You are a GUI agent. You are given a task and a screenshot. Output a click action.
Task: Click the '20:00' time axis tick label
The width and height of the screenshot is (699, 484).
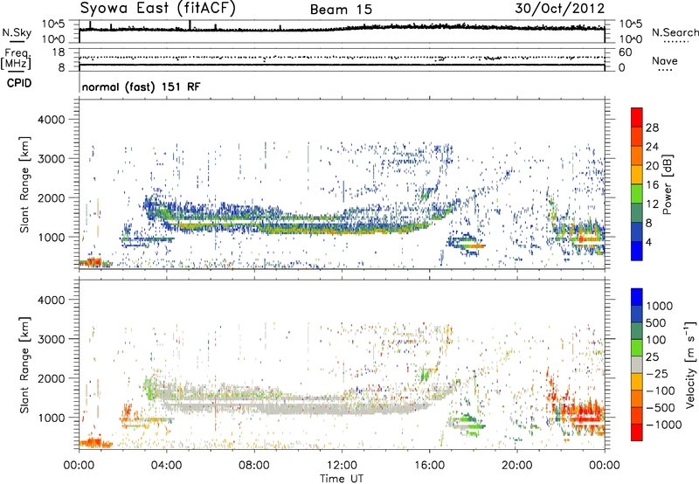click(516, 466)
